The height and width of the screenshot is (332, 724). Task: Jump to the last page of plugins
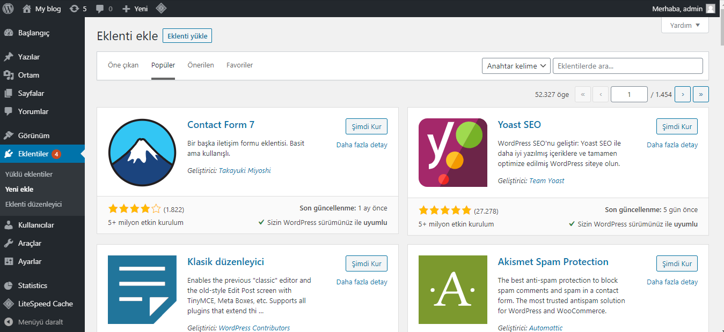click(x=701, y=94)
